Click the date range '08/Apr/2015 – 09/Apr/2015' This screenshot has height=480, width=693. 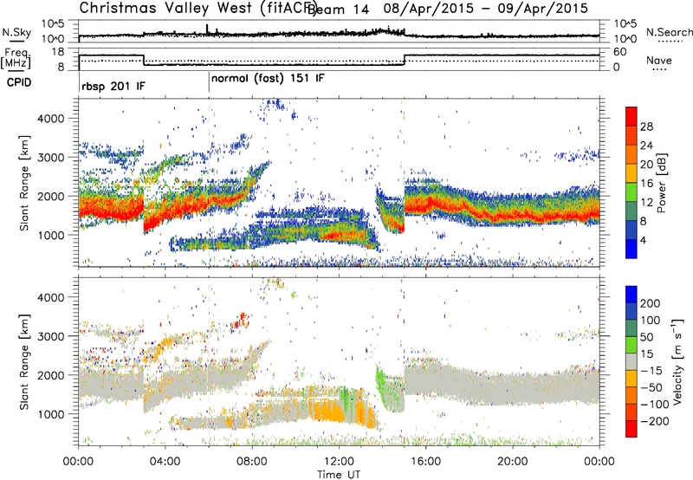tap(486, 9)
